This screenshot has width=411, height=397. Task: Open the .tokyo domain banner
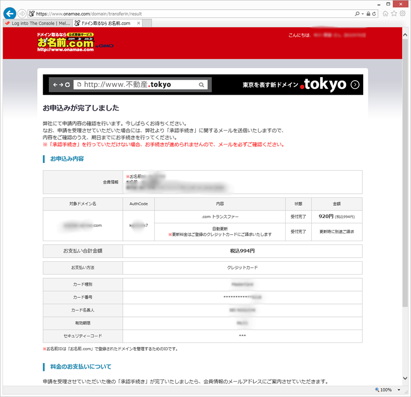pos(203,84)
